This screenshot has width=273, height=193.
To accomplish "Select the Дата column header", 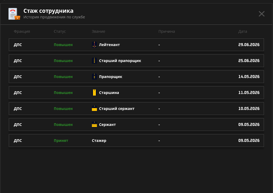I will [x=243, y=31].
